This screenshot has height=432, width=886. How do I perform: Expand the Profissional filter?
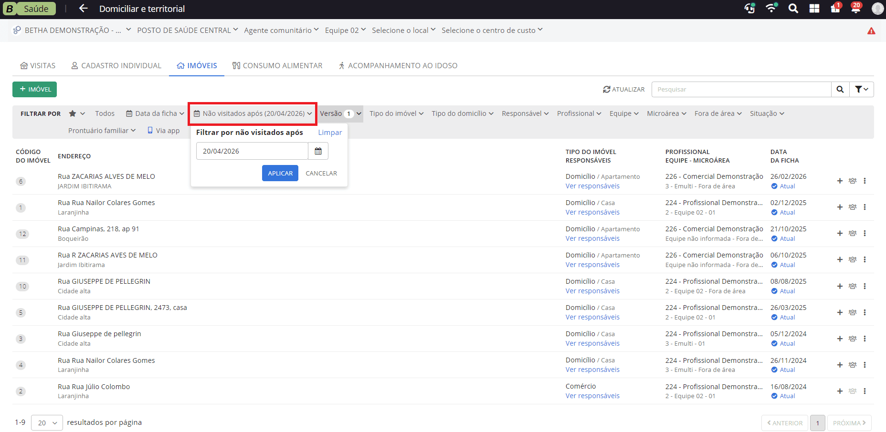pos(579,113)
